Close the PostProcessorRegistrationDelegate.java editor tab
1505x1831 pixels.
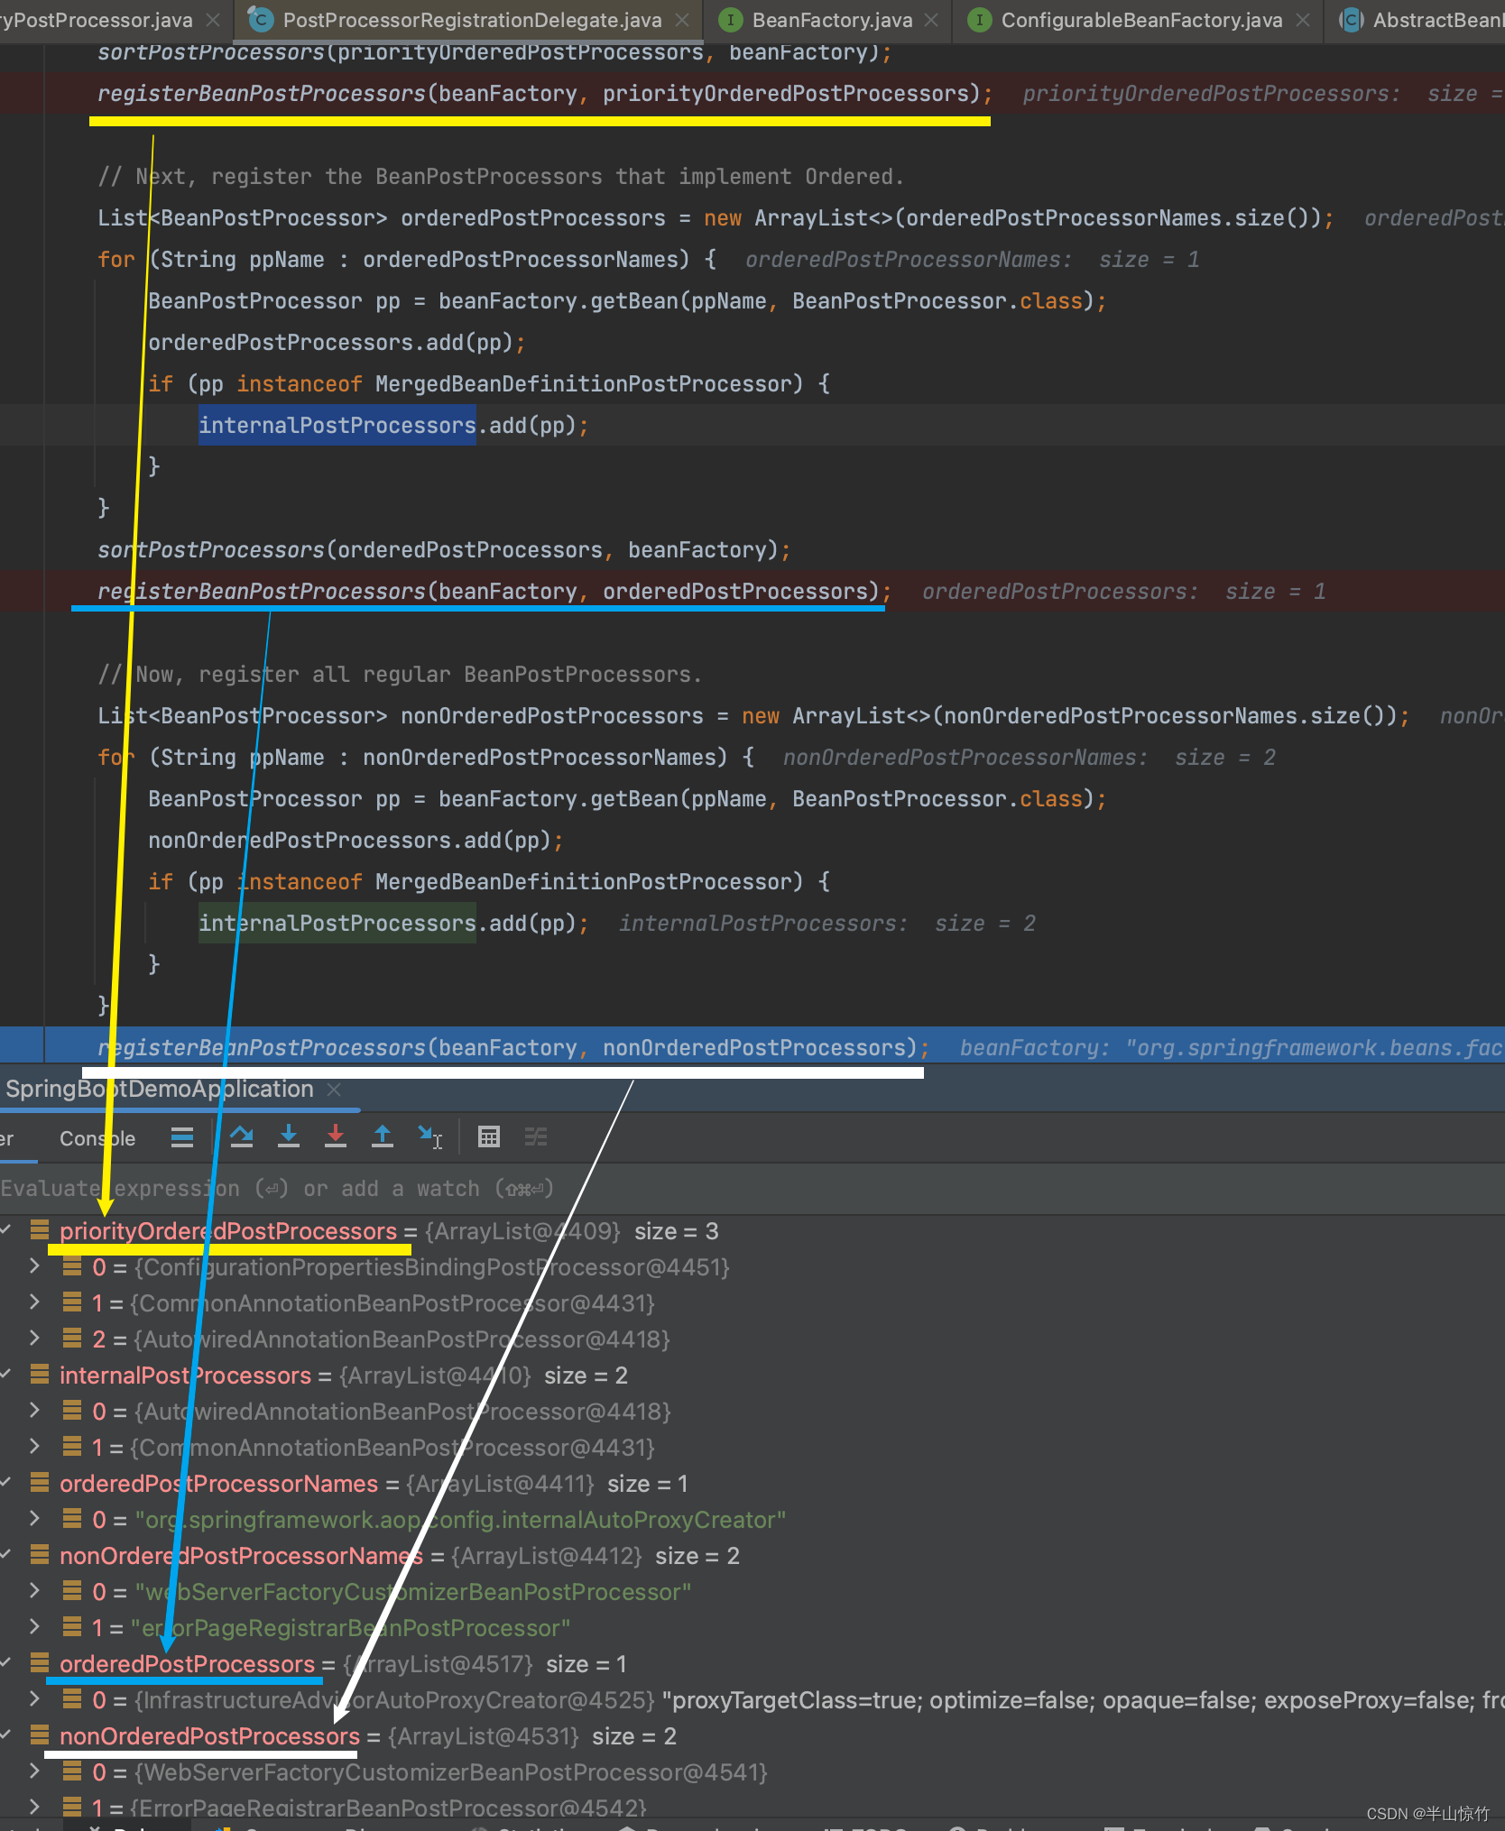point(682,20)
